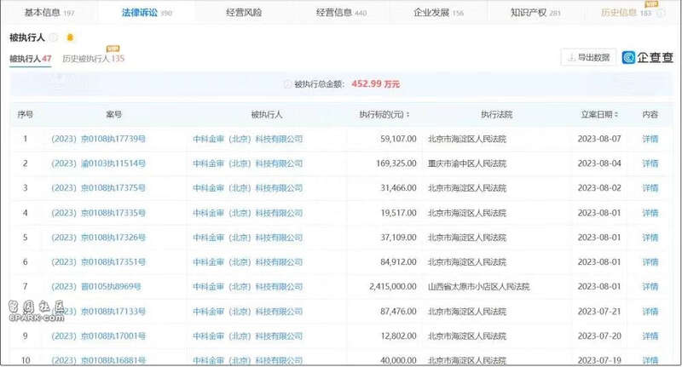The width and height of the screenshot is (682, 367).
Task: Click the info icon beside 被执行人 heading
Action: [53, 37]
